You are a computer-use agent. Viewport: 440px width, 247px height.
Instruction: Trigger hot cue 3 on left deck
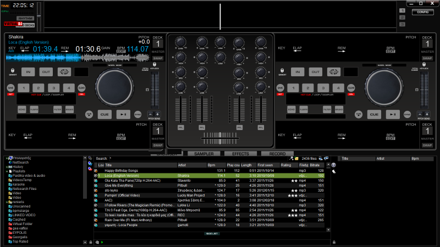53,88
